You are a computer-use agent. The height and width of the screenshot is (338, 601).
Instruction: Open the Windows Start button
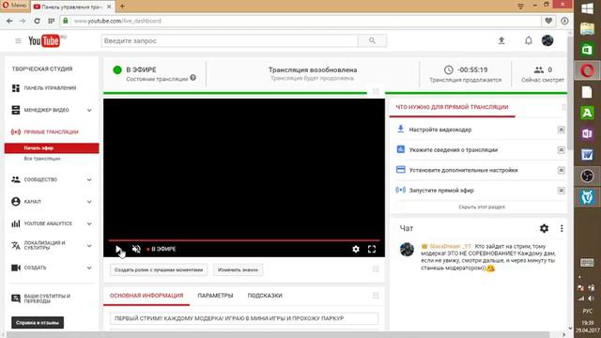tap(587, 8)
